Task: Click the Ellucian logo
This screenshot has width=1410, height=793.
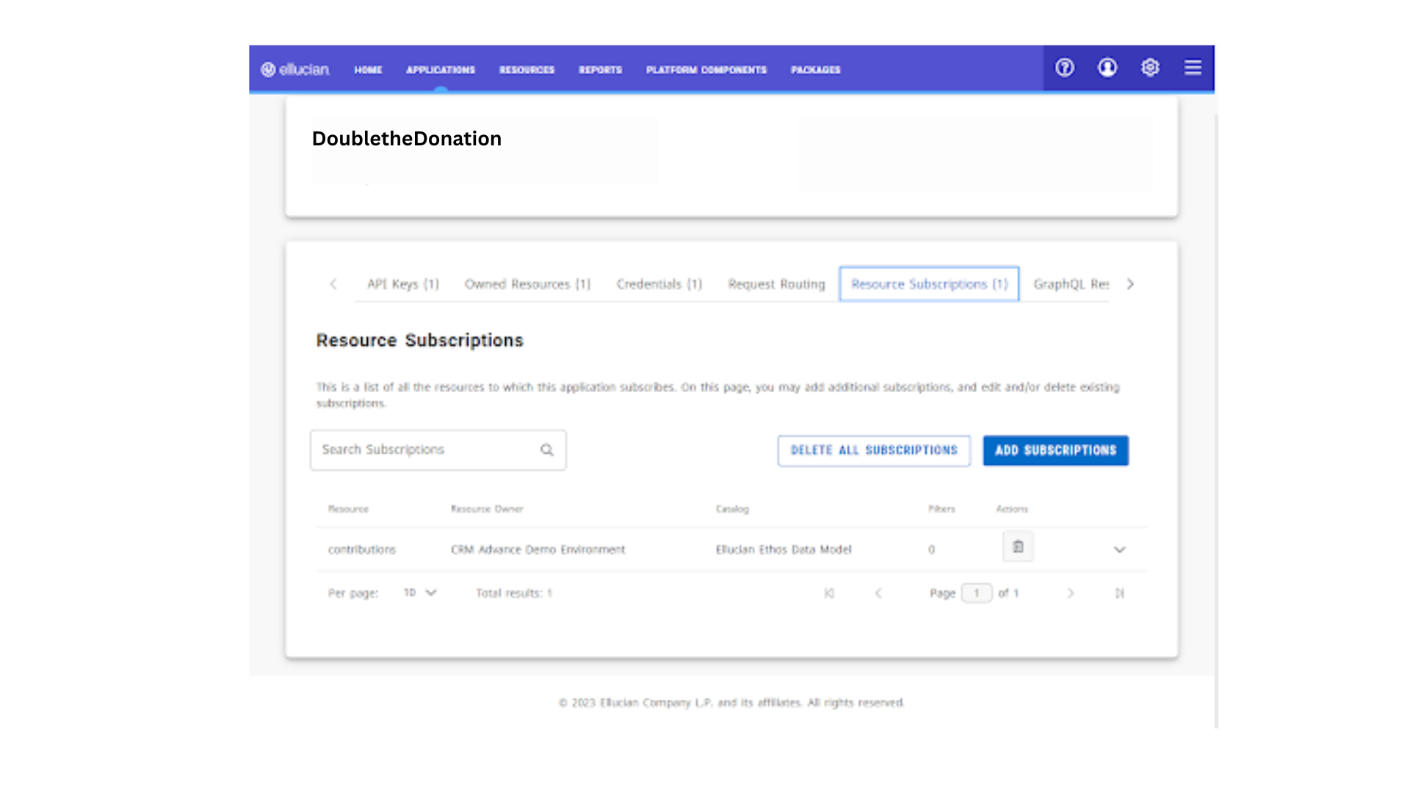Action: point(295,69)
